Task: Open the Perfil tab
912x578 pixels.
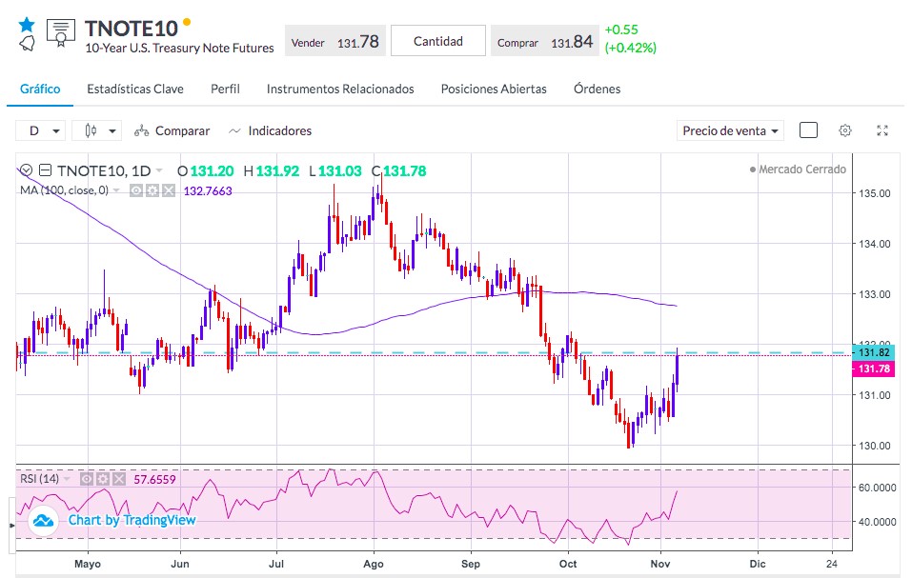Action: [x=225, y=89]
